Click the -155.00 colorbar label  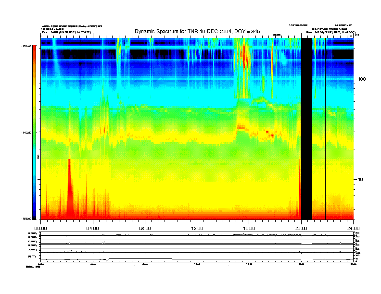26,219
